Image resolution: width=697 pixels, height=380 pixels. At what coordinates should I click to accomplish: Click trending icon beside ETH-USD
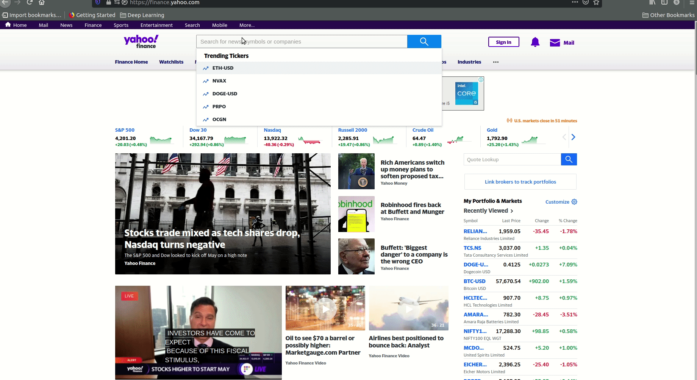coord(206,68)
